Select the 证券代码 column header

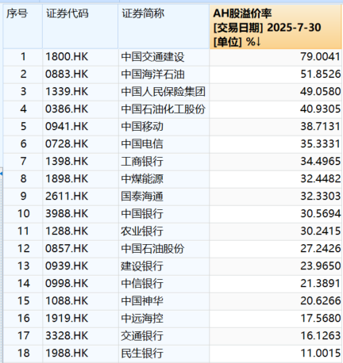[x=80, y=26]
